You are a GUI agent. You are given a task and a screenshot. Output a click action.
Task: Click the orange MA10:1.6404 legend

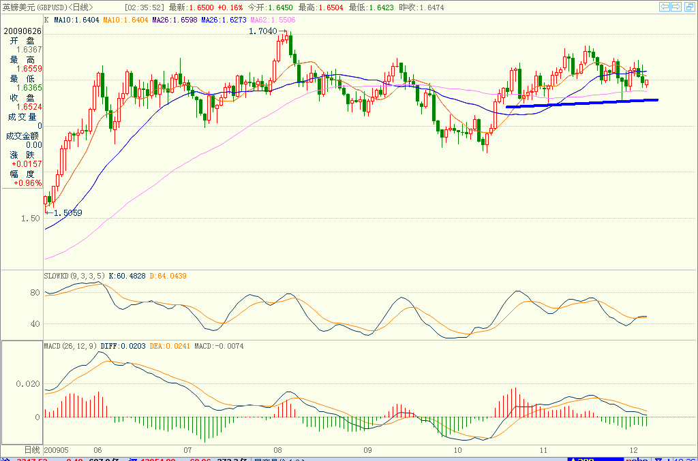point(125,20)
